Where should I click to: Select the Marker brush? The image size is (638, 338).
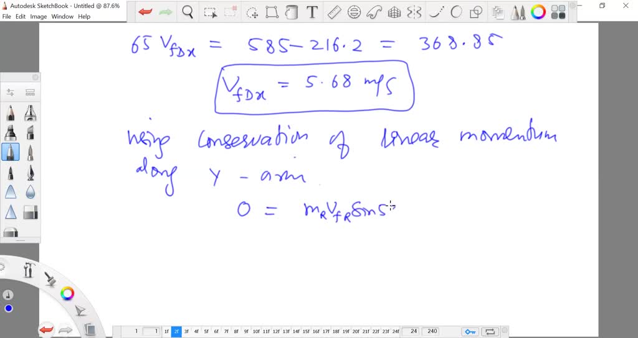[11, 133]
